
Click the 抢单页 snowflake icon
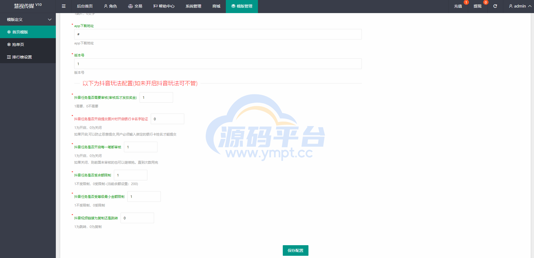(9, 45)
